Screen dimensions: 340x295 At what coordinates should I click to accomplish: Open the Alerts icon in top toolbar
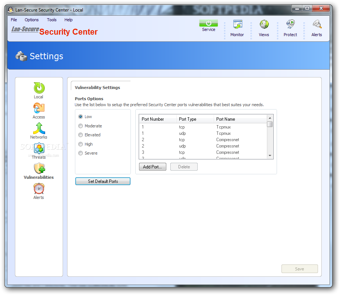point(317,24)
